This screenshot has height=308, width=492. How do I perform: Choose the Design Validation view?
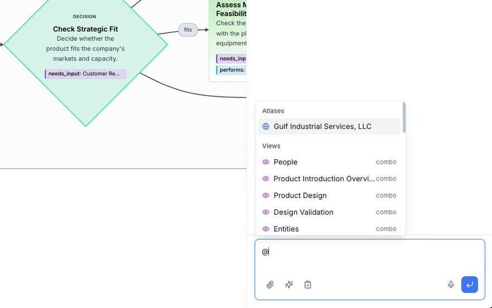click(329, 212)
